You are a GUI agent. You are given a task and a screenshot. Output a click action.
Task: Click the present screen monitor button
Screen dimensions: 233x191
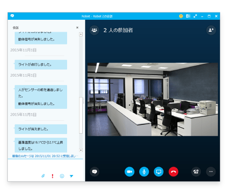pos(159,172)
